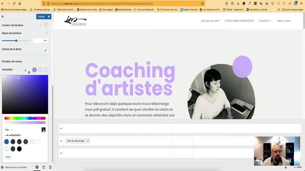Click the eyedropper color pick icon
The width and height of the screenshot is (305, 171).
pyautogui.click(x=43, y=130)
